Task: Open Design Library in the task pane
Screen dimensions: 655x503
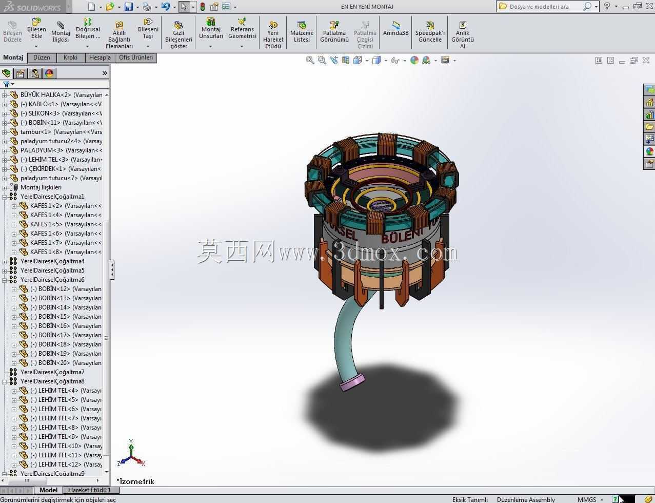Action: coord(649,114)
